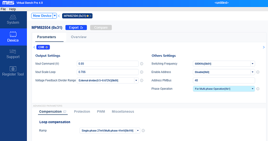The height and width of the screenshot is (141, 268).
Task: Show info for Enable Address
Action: point(258,72)
